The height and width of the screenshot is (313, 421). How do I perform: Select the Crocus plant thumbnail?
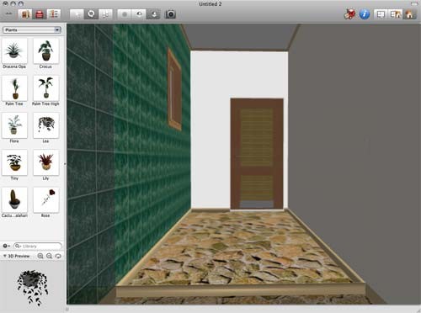click(45, 50)
